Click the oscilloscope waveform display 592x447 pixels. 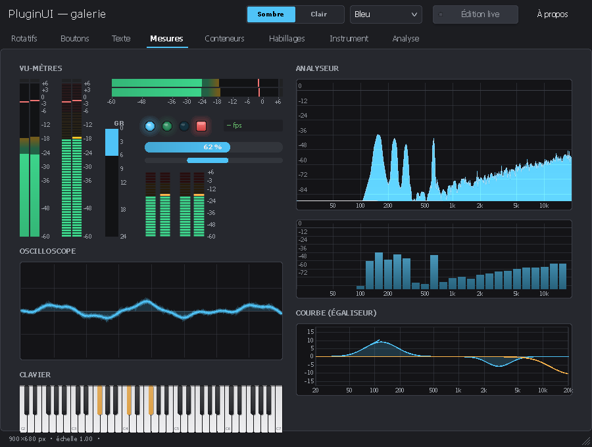point(151,311)
